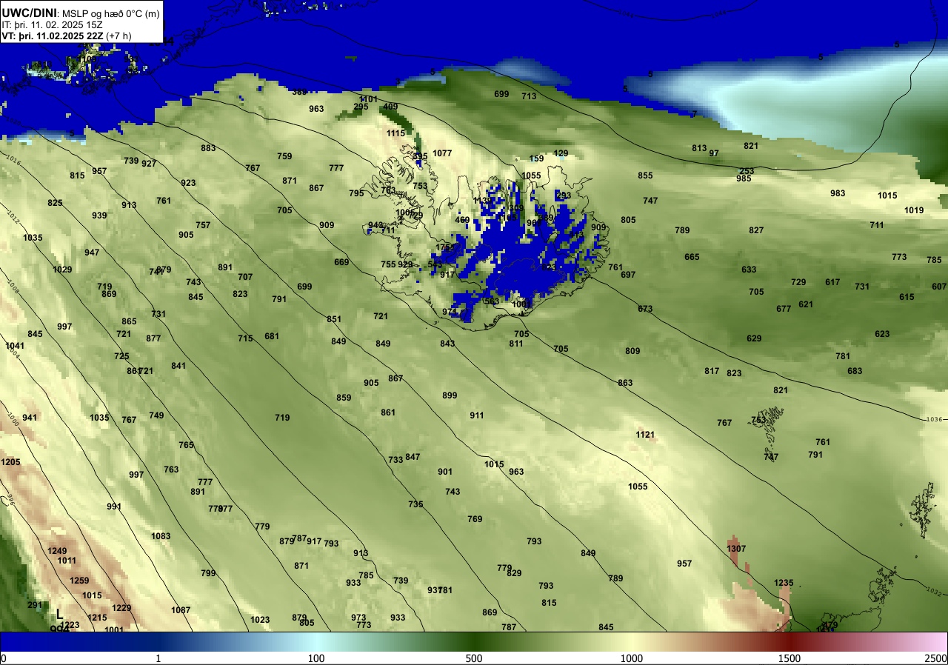The image size is (948, 665).
Task: Click the UWC/DINI title label
Action: point(29,13)
